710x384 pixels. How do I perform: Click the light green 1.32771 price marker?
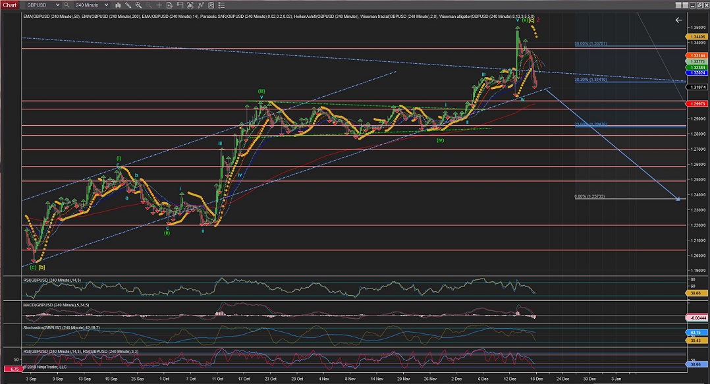[x=697, y=62]
